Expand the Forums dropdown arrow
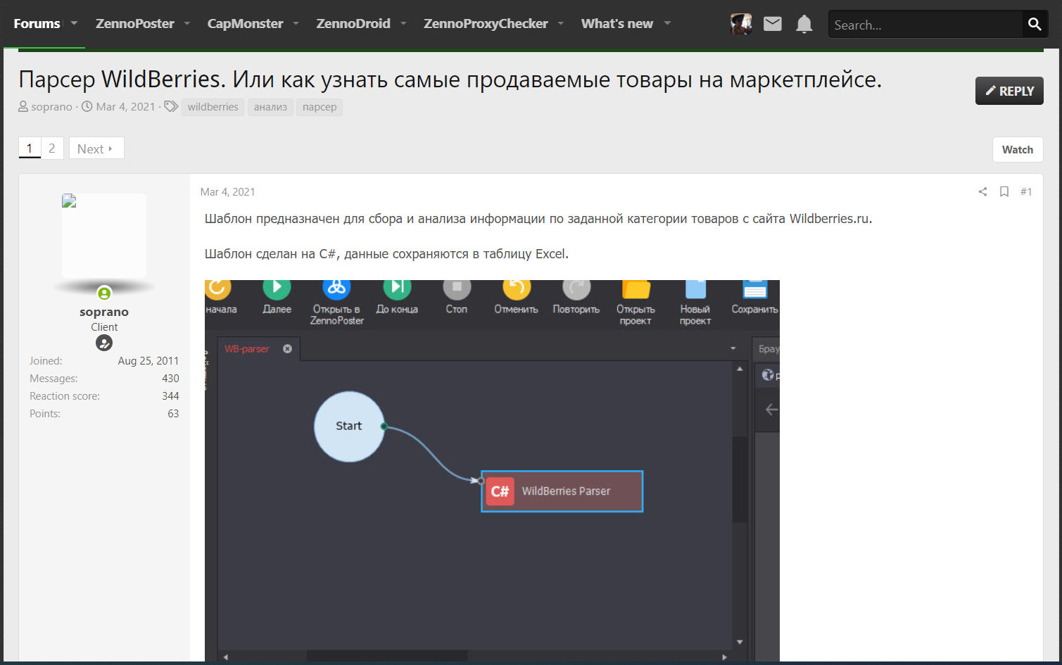The image size is (1062, 665). coord(74,23)
